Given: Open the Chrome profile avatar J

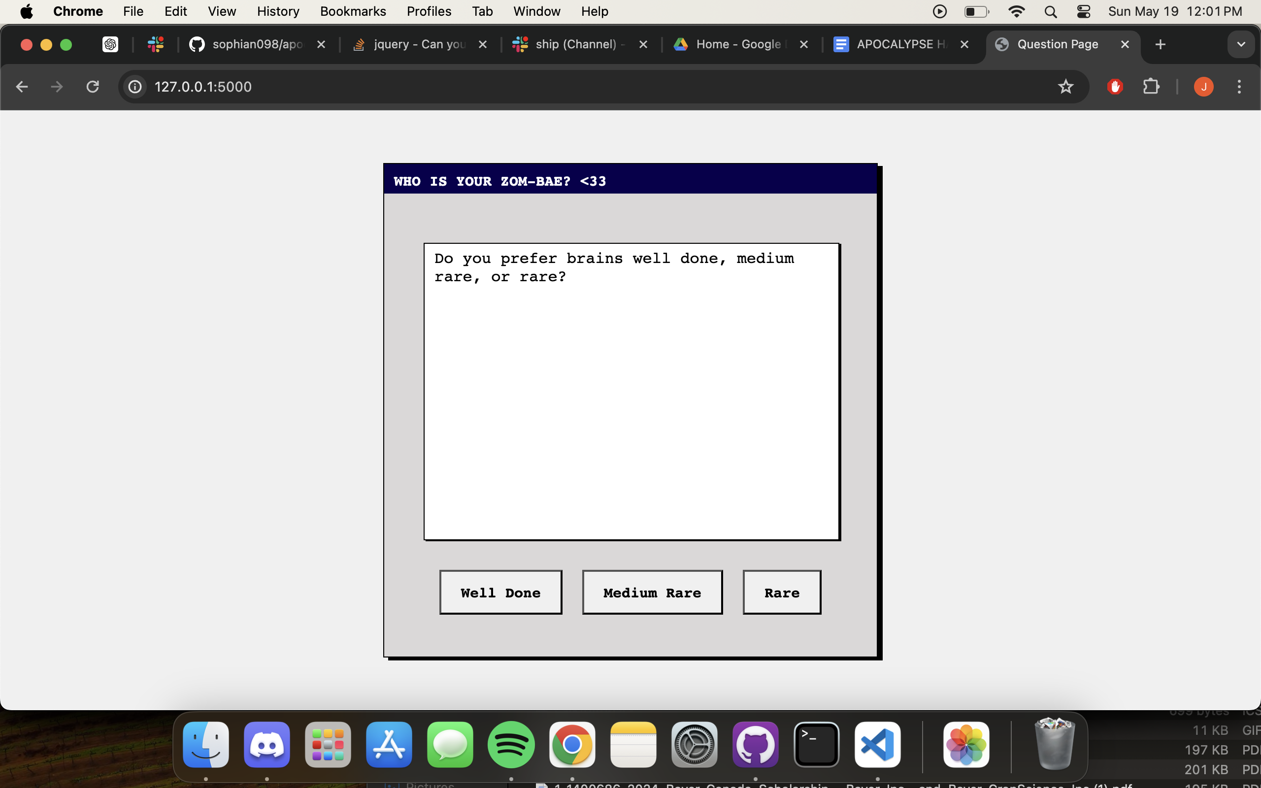Looking at the screenshot, I should pyautogui.click(x=1203, y=87).
